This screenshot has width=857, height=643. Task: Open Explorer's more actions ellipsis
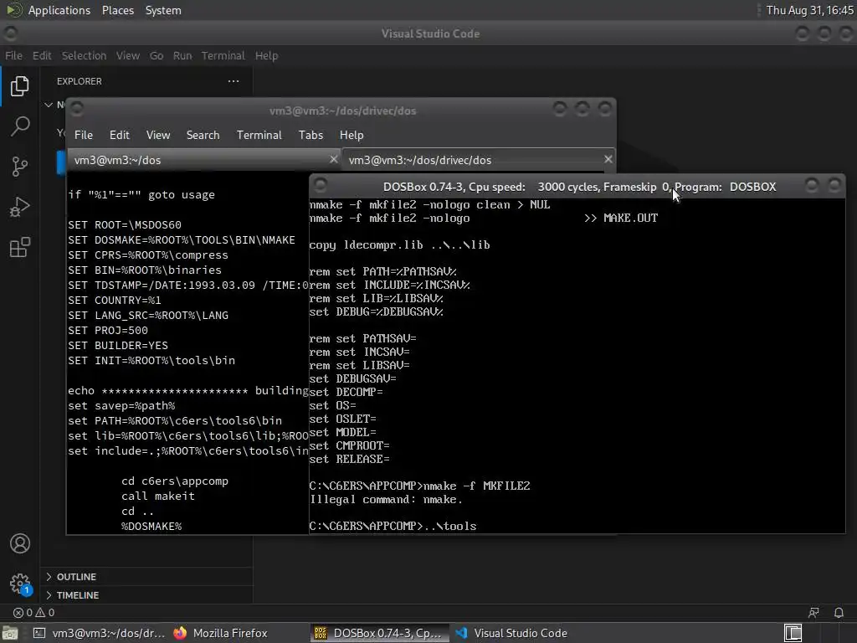pos(233,81)
